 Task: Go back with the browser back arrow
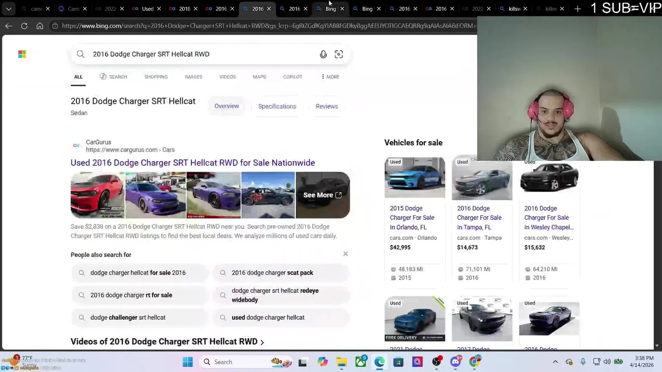tap(9, 26)
